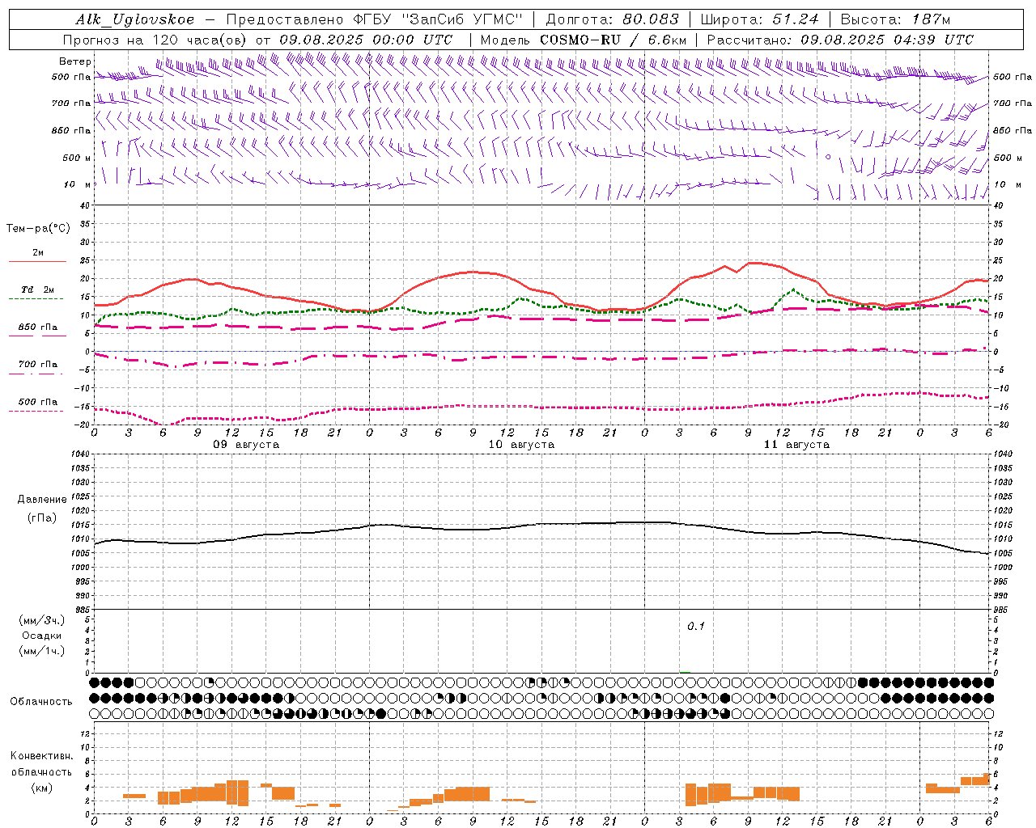Click the "700 гПа" label right of wind barbs
The height and width of the screenshot is (828, 1036).
(1013, 103)
